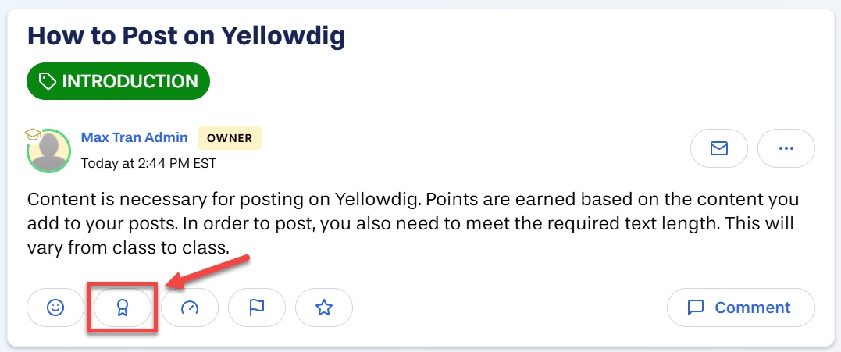Bookmark the post with the star icon

324,308
